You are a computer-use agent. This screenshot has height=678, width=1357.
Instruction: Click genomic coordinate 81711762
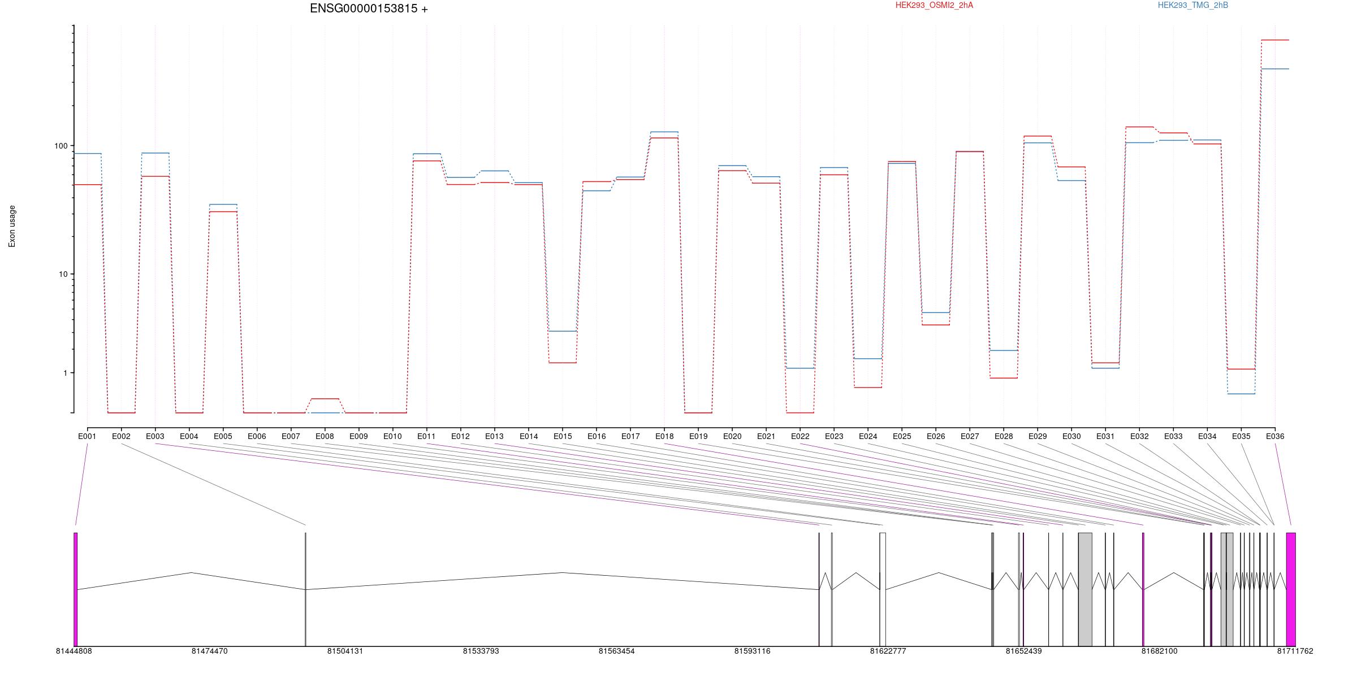pyautogui.click(x=1295, y=651)
